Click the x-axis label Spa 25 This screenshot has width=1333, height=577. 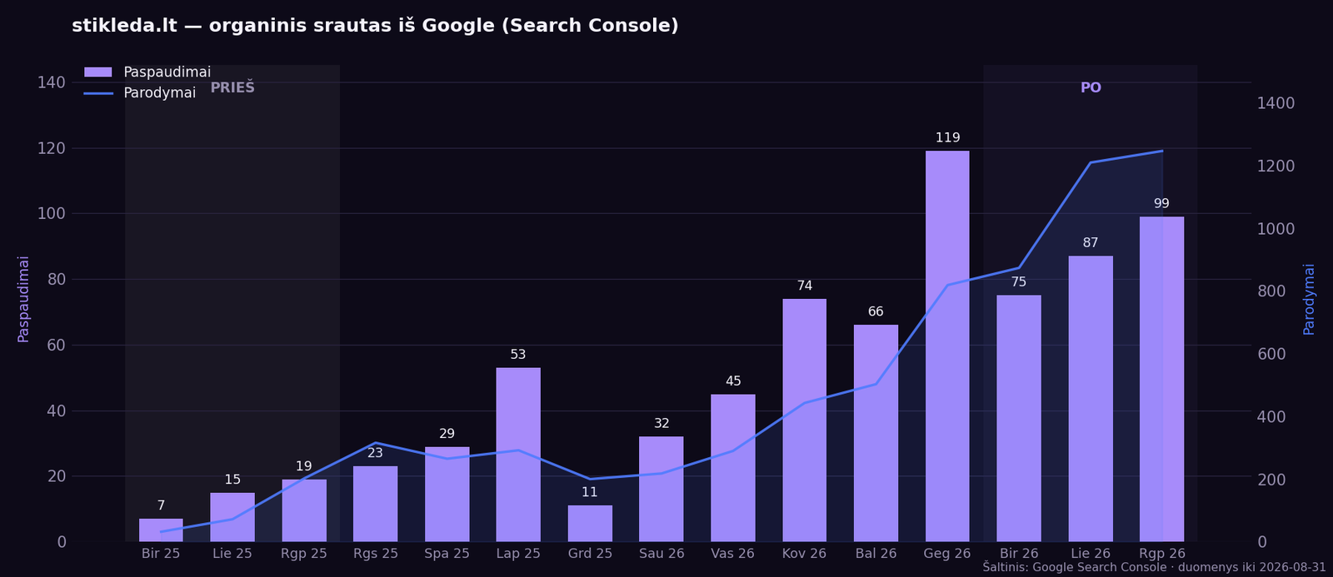click(447, 554)
